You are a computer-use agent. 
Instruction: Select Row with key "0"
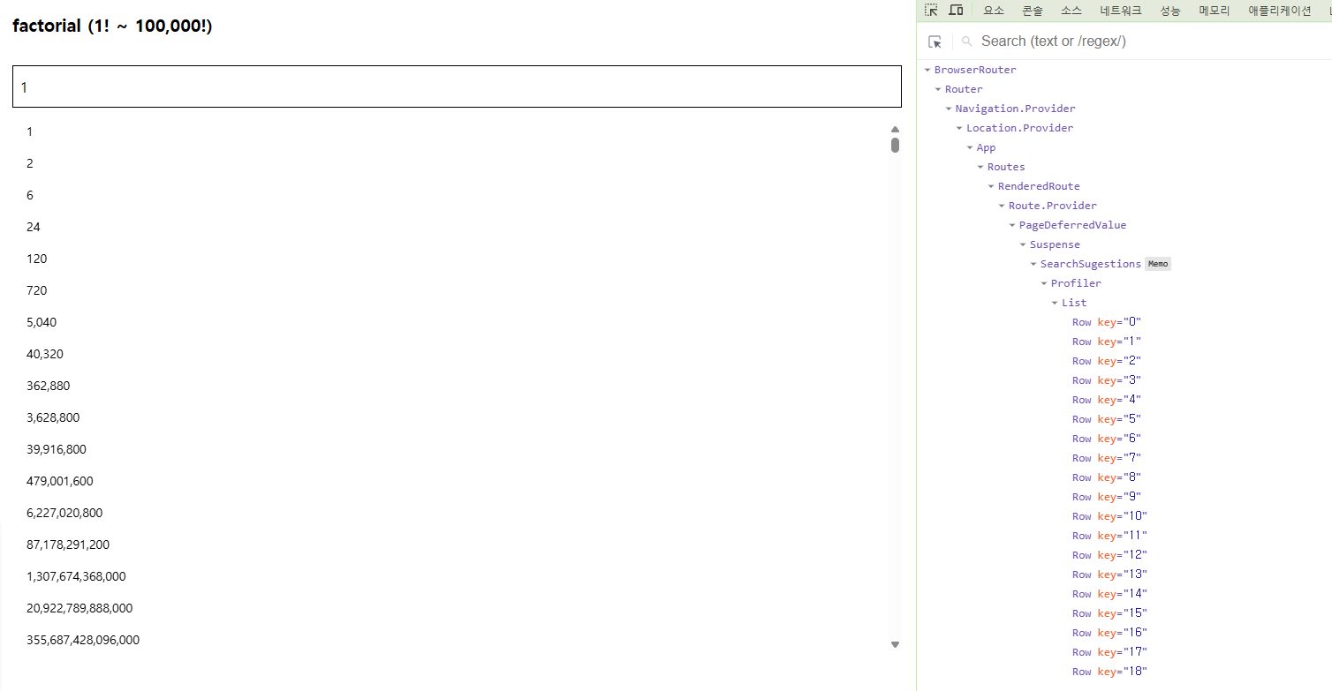pos(1107,322)
